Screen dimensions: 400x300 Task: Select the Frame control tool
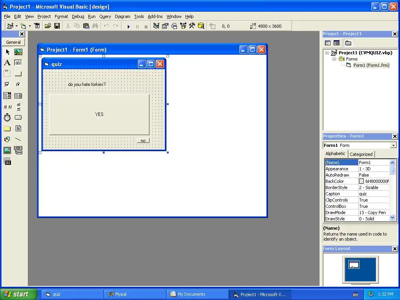click(7, 74)
